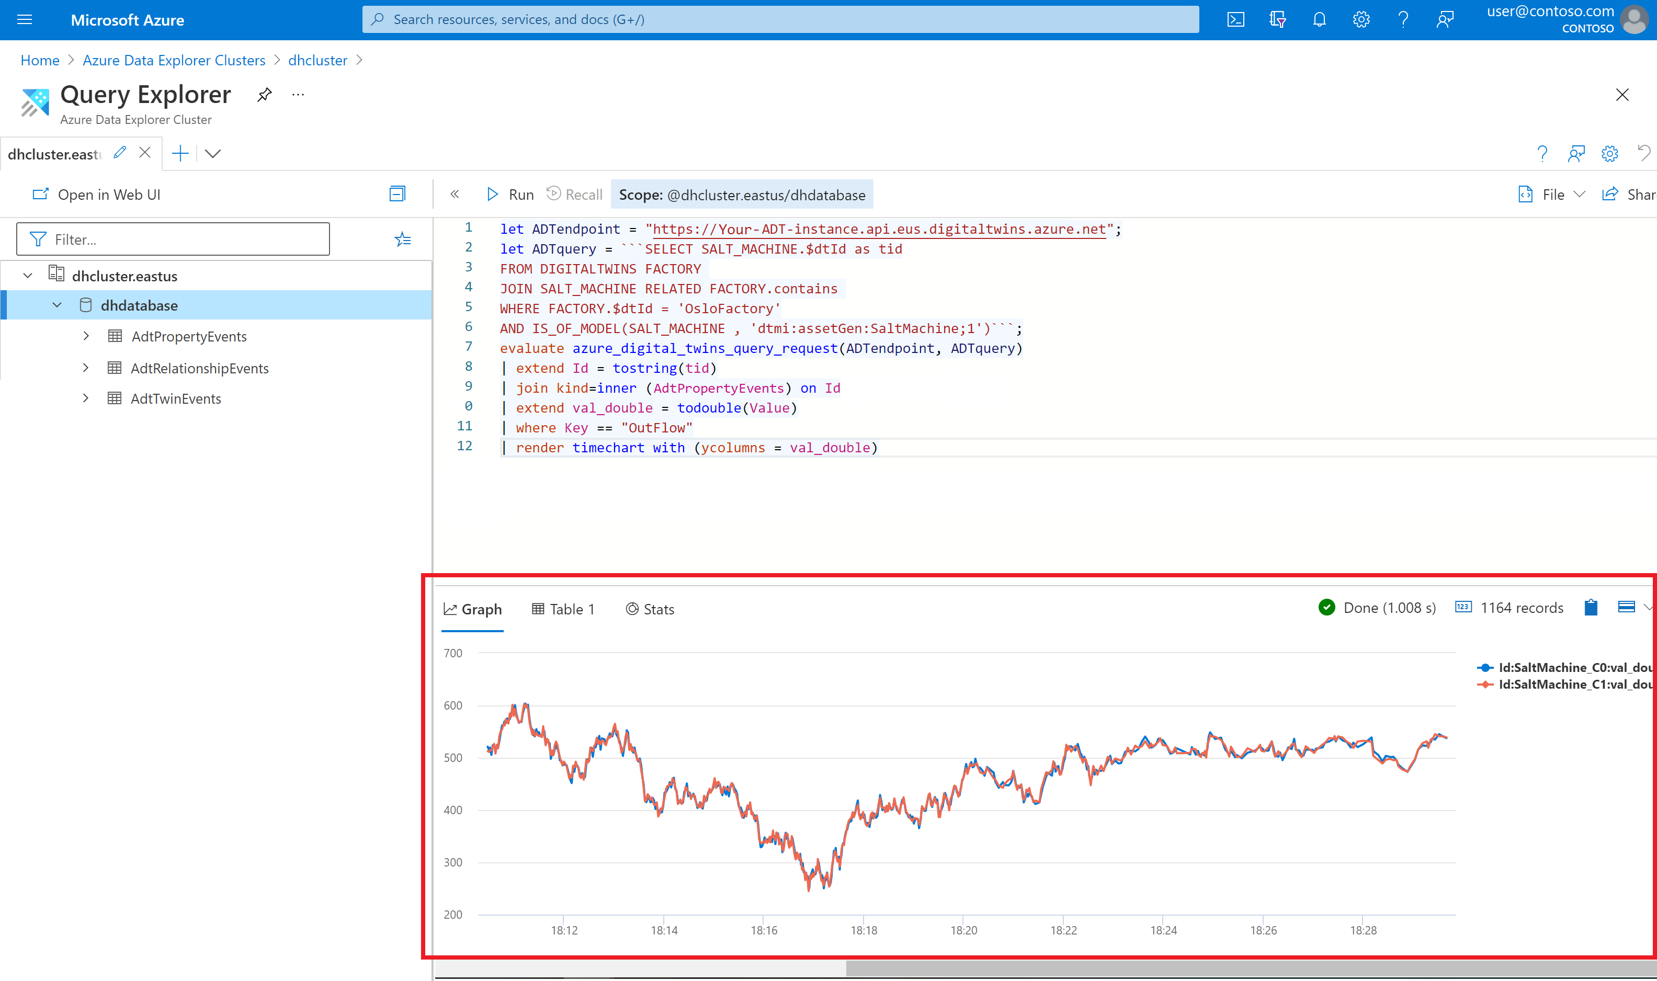Toggle SaltMachine_C1 series in legend

coord(1564,685)
